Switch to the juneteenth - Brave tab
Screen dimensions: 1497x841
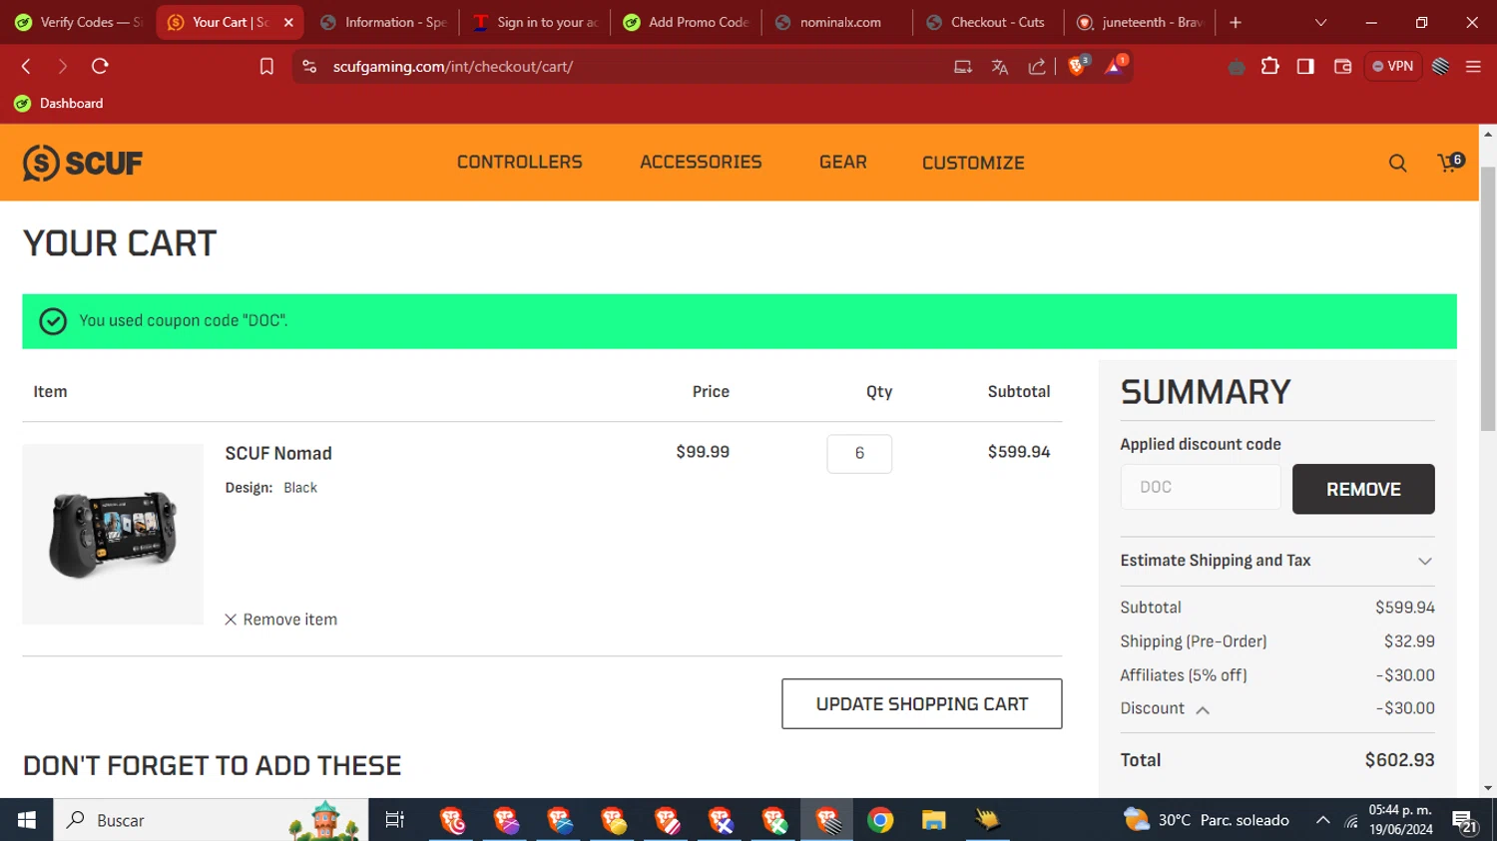tap(1141, 22)
